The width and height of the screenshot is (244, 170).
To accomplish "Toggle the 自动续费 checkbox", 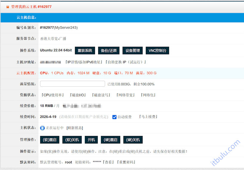I will [114, 117].
